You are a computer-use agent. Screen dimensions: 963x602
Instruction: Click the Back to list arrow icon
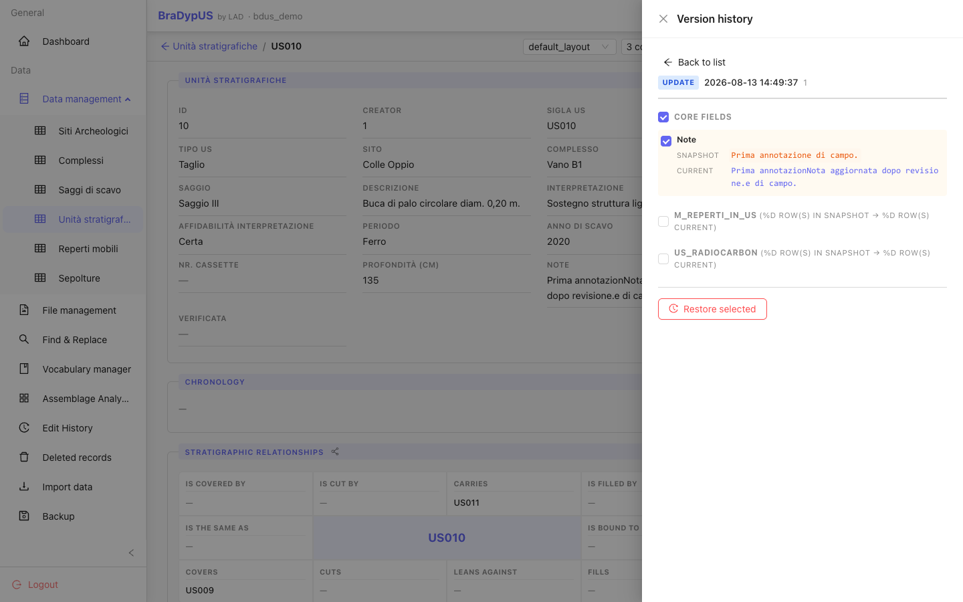pos(667,62)
